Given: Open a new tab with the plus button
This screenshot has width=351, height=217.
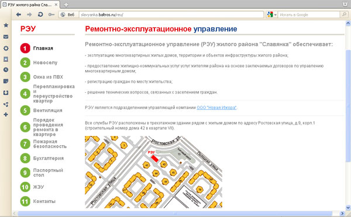Looking at the screenshot, I should [x=66, y=5].
